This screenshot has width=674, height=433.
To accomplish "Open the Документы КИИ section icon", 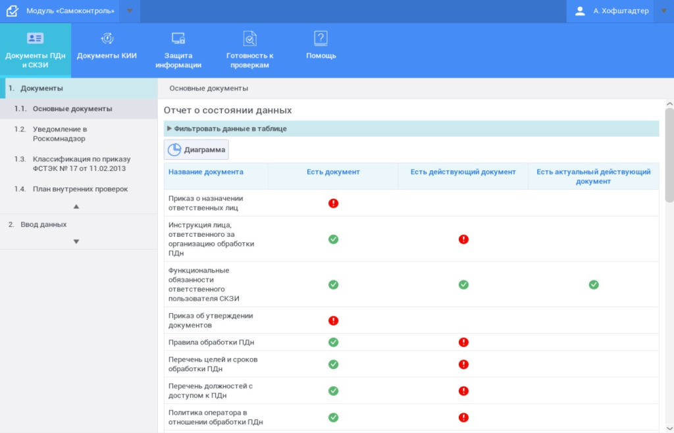I will pos(107,38).
